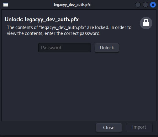Click the "Password" placeholder text
This screenshot has width=158, height=137.
pyautogui.click(x=51, y=48)
